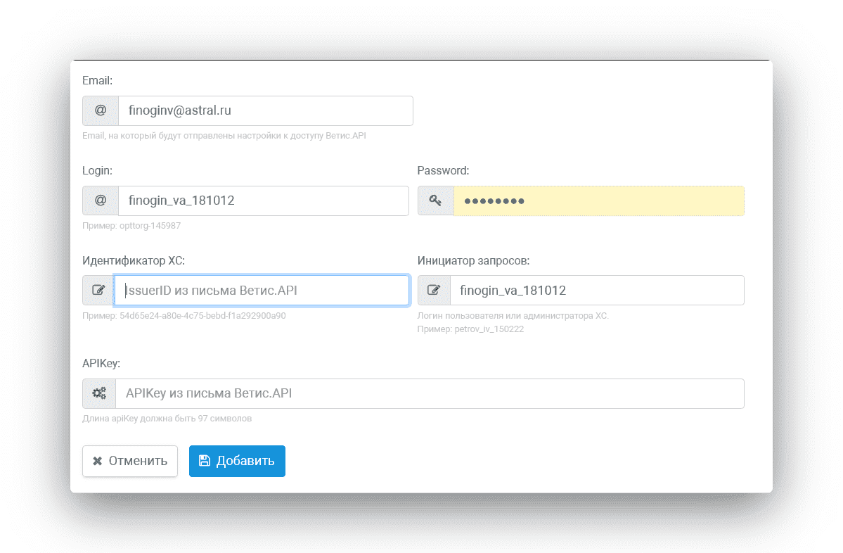Select the save icon inside the Добавить button
Viewport: 843px width, 553px height.
[x=205, y=460]
